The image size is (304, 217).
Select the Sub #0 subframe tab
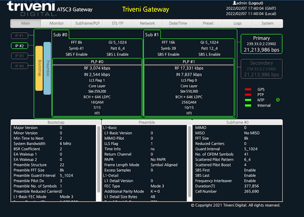(x=60, y=35)
